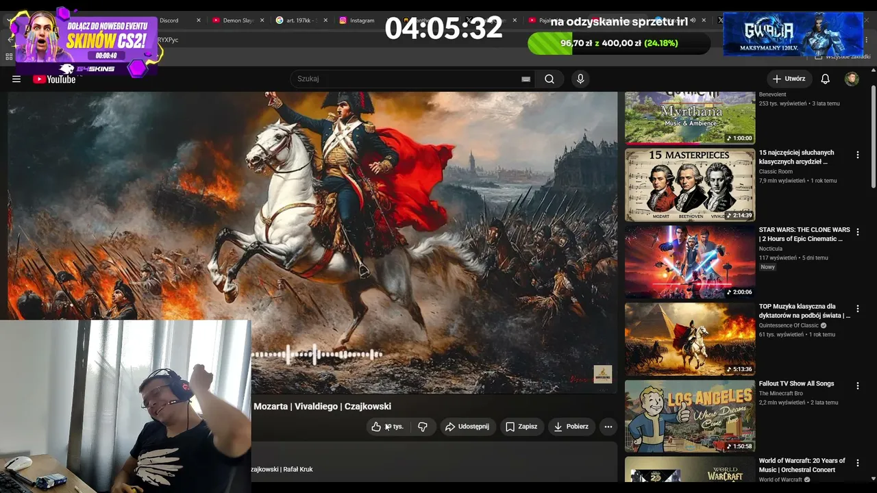Download the video with Pobierz
This screenshot has height=493, width=877.
(x=571, y=427)
